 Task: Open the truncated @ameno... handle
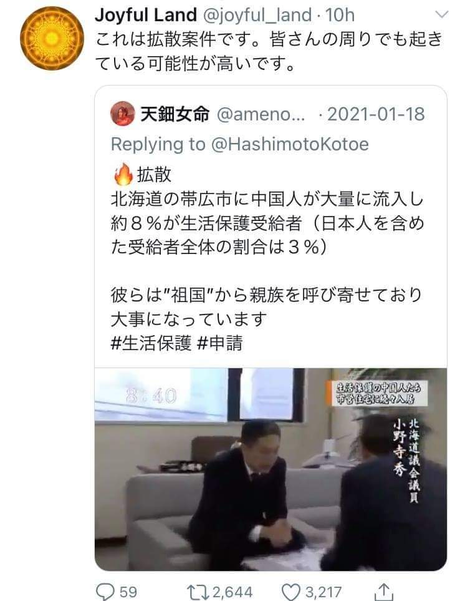(261, 114)
